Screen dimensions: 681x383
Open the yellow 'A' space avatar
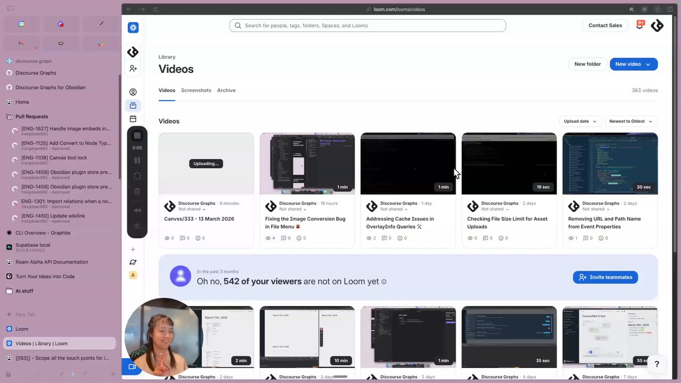133,275
